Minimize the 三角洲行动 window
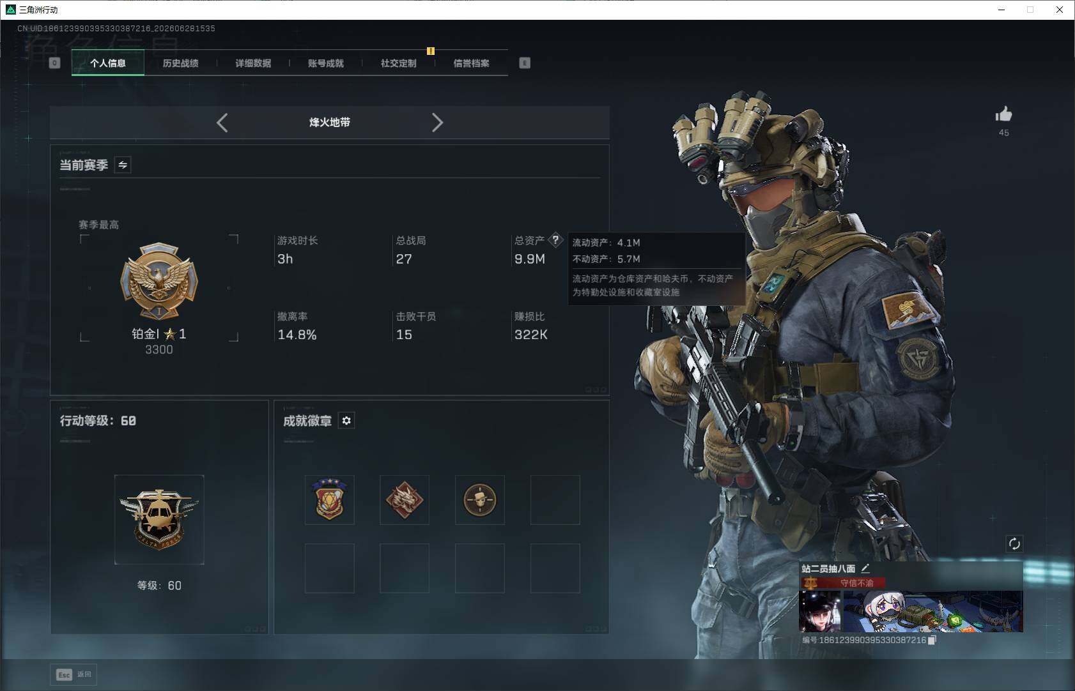The image size is (1075, 691). point(1002,10)
